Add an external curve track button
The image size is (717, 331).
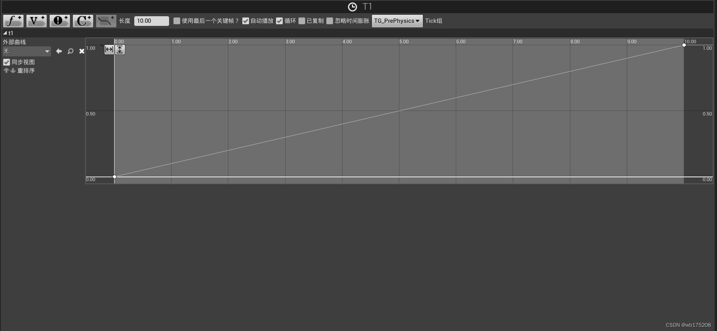click(x=106, y=21)
